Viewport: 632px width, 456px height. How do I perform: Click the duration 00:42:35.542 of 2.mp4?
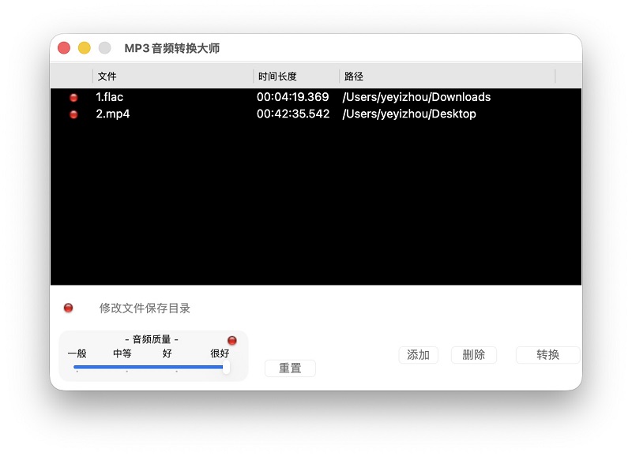292,114
